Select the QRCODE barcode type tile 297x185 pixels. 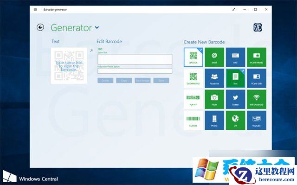pyautogui.click(x=193, y=57)
